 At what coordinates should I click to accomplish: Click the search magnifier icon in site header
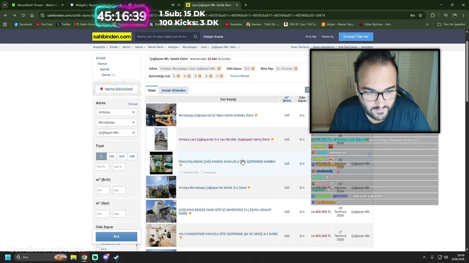[x=196, y=37]
